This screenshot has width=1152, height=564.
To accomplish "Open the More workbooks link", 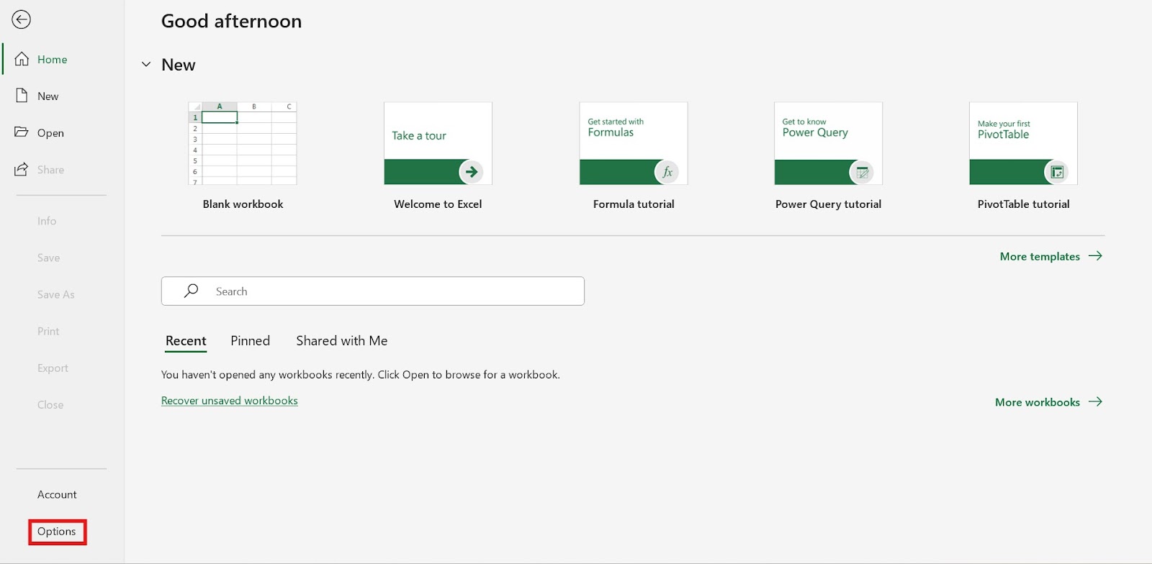I will pos(1038,402).
